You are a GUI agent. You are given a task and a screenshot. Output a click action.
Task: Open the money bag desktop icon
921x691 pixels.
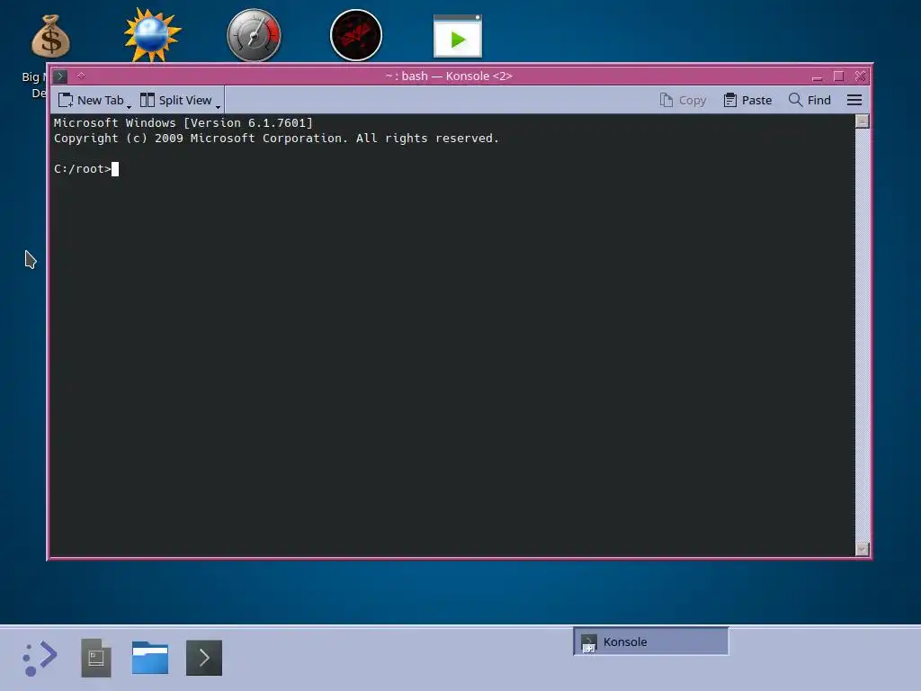[x=50, y=36]
